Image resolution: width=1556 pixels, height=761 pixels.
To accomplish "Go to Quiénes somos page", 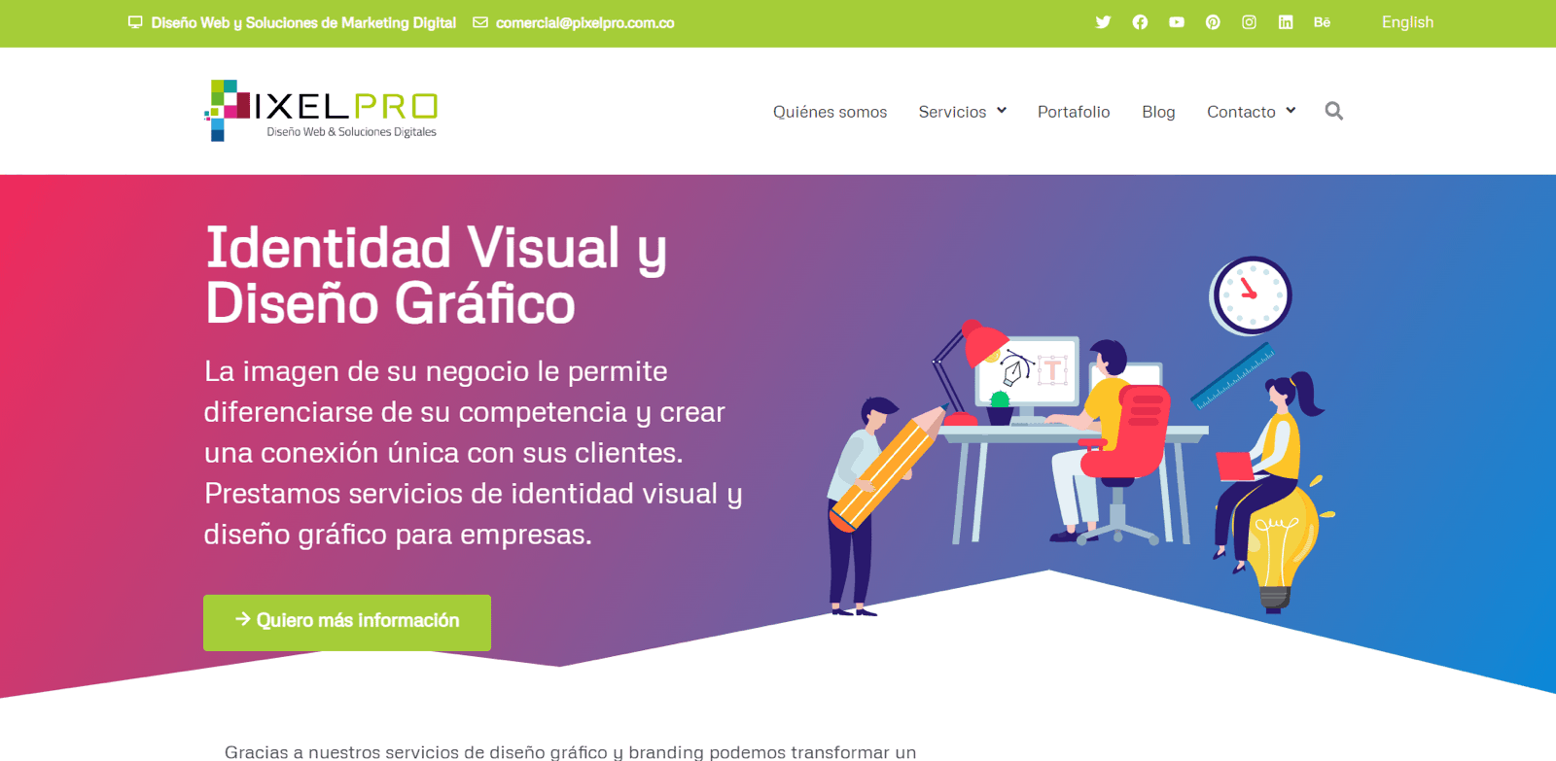I will point(830,112).
